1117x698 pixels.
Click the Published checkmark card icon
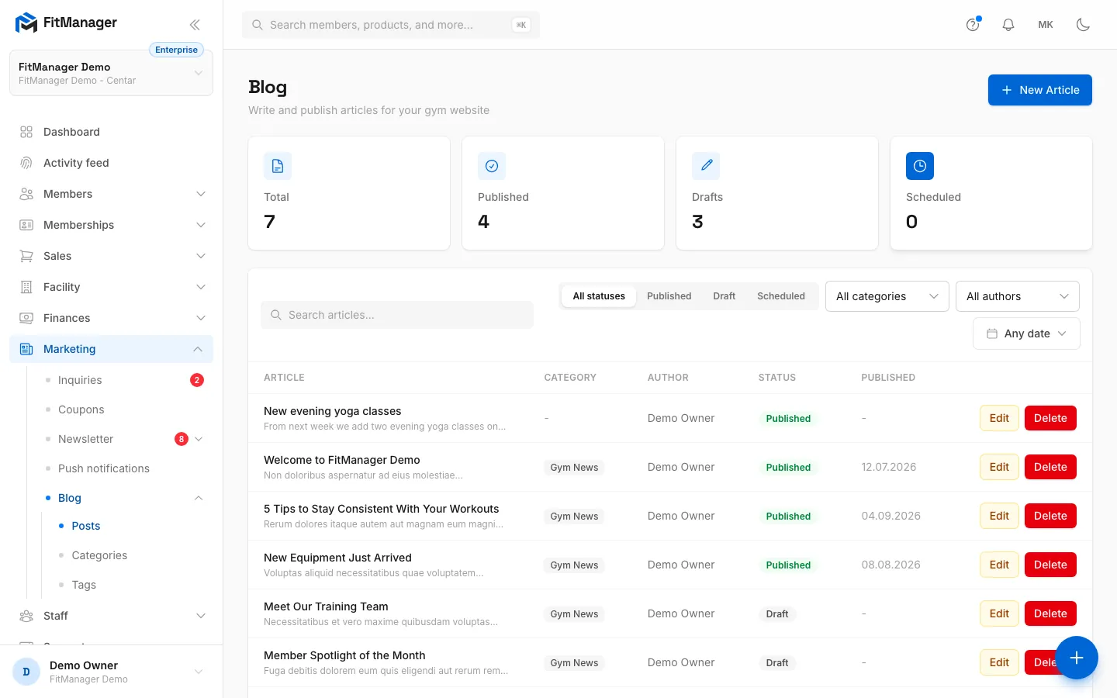pos(492,166)
